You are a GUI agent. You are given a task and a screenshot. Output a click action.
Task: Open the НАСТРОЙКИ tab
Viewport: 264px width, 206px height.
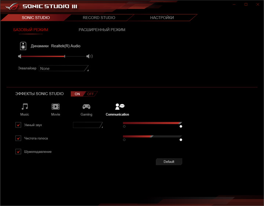(162, 18)
